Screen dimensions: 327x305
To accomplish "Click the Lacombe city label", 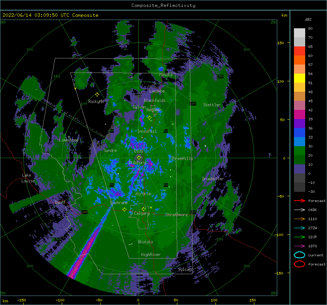I will [x=157, y=91].
